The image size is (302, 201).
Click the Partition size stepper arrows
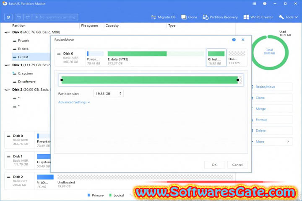coord(120,93)
